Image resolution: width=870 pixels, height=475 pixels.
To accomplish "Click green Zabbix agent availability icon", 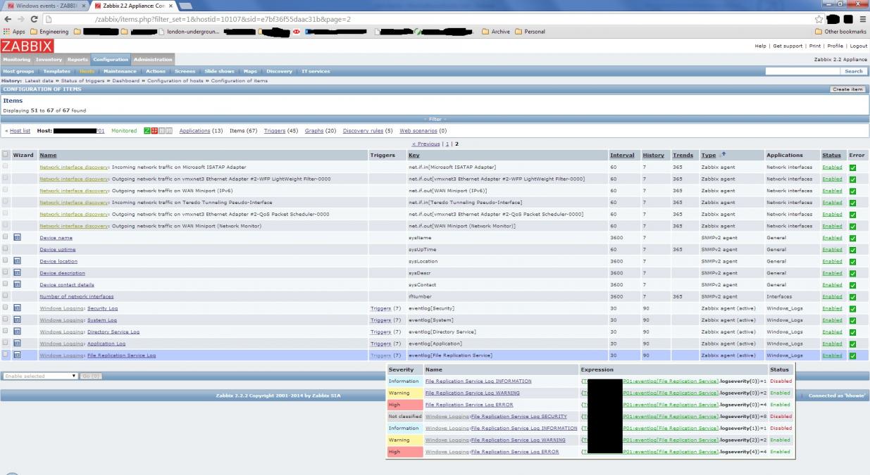I will click(147, 131).
